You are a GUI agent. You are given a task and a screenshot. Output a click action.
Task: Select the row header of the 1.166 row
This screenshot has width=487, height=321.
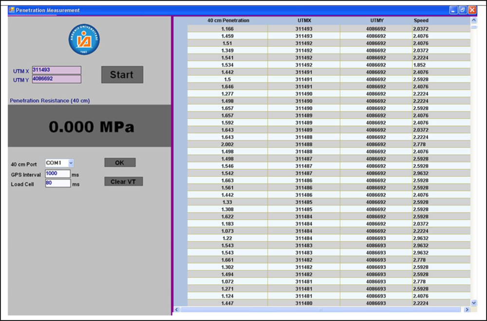pos(181,29)
